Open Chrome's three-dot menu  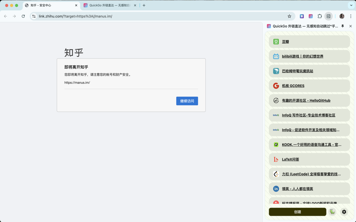click(351, 16)
